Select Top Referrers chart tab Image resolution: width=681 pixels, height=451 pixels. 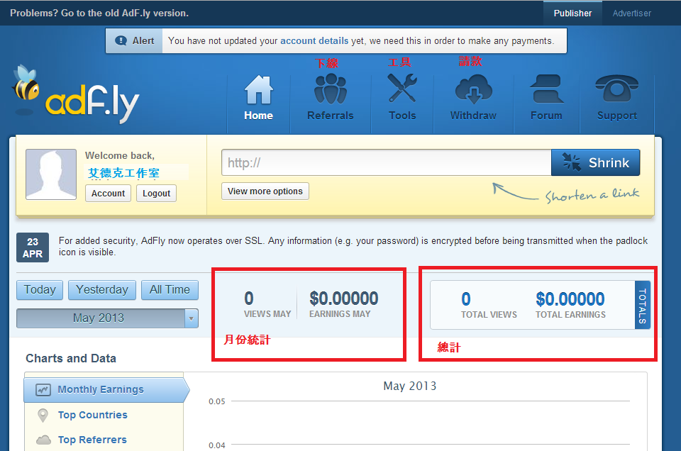tap(104, 440)
